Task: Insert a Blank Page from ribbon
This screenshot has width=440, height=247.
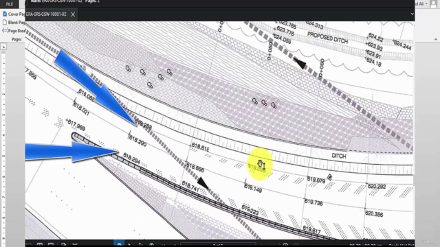Action: pyautogui.click(x=14, y=23)
